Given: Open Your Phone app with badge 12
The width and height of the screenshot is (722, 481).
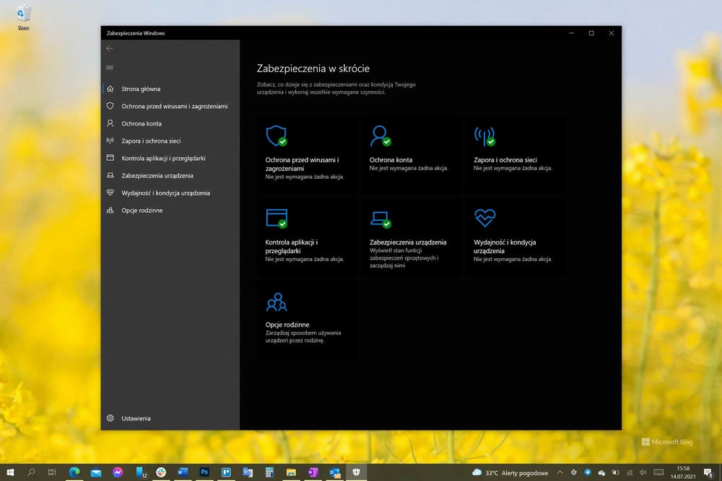Looking at the screenshot, I should coord(141,472).
